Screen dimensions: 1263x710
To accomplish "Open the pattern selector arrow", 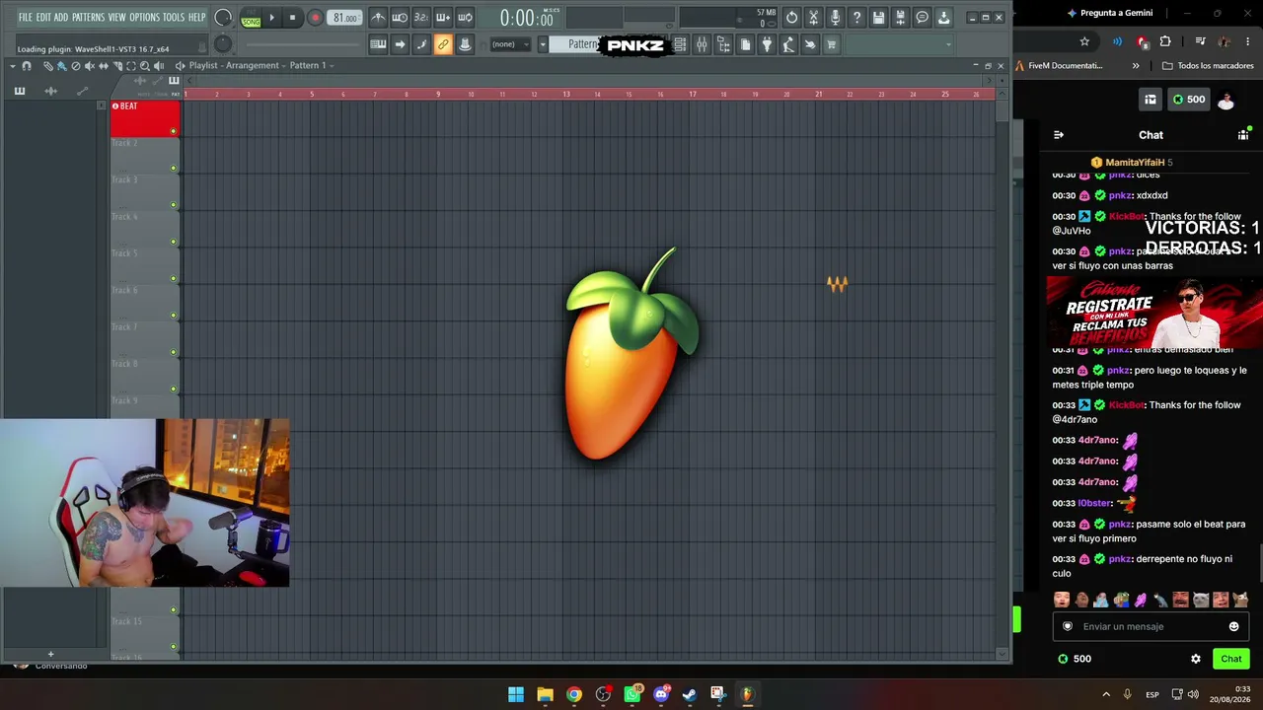I will pyautogui.click(x=542, y=44).
